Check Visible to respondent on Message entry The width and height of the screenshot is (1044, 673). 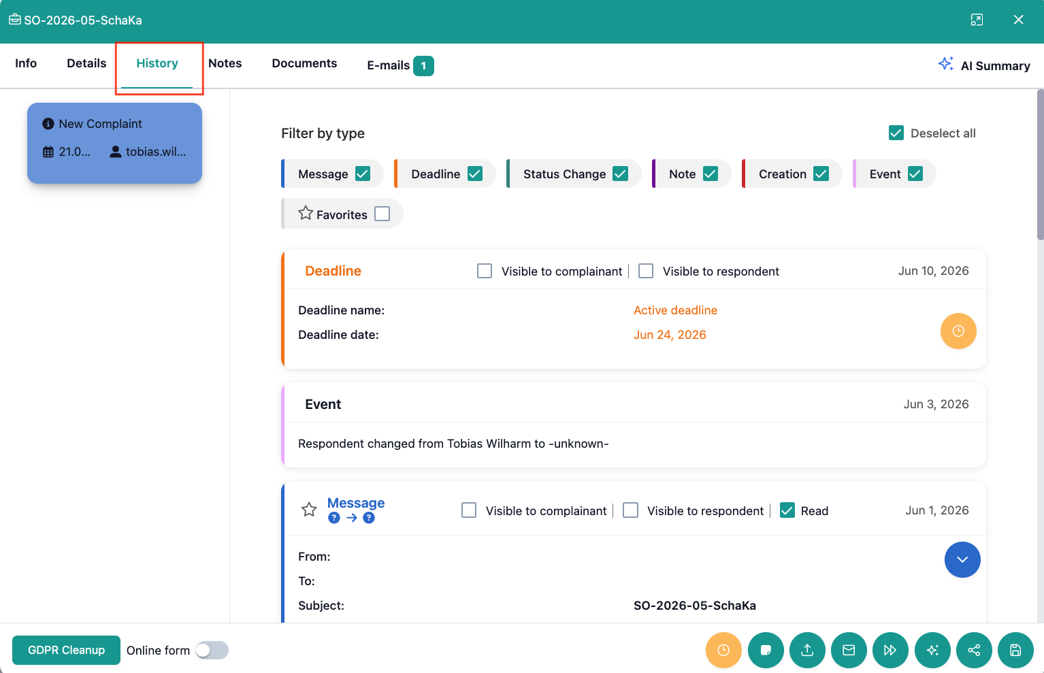631,510
